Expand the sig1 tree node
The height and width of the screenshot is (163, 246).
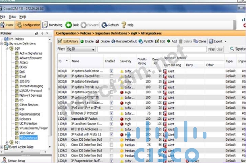[7, 142]
